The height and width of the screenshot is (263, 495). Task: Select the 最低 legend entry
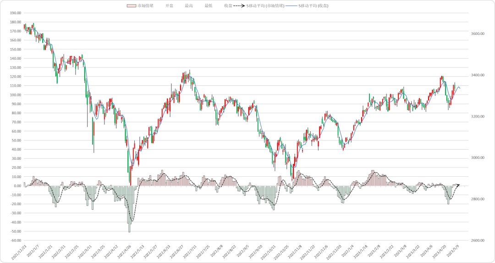[x=209, y=6]
